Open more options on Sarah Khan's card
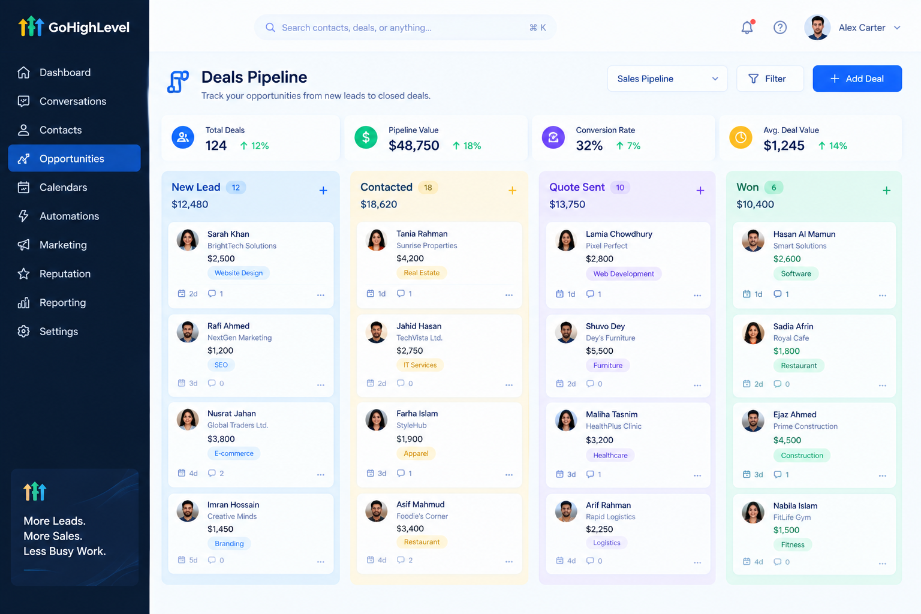The width and height of the screenshot is (921, 614). [321, 295]
